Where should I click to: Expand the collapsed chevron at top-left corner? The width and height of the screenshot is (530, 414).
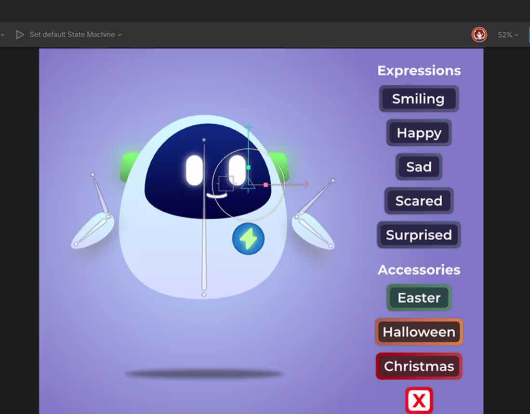coord(3,34)
